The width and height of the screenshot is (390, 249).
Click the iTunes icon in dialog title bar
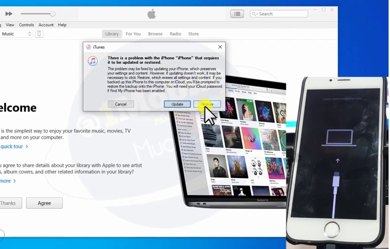click(x=89, y=47)
